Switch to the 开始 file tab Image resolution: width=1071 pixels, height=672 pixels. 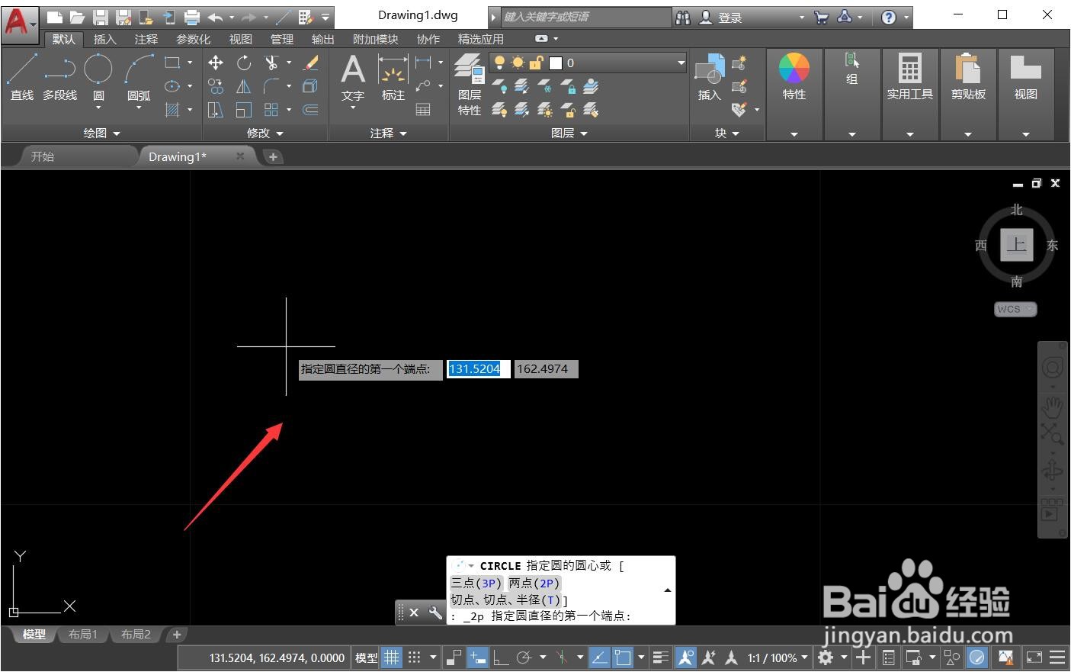point(43,156)
